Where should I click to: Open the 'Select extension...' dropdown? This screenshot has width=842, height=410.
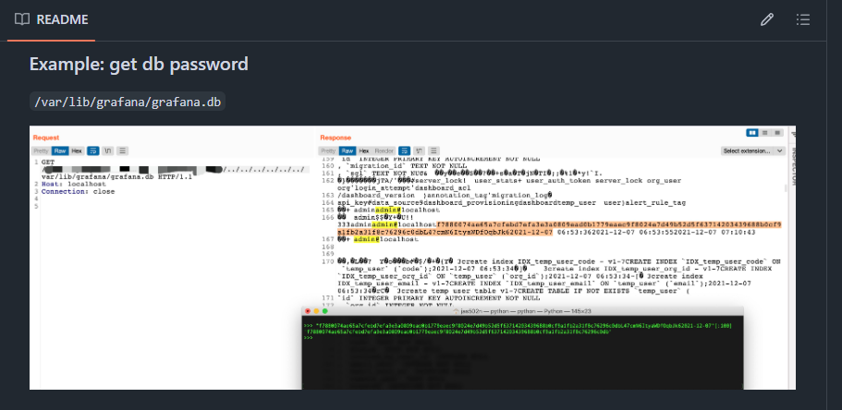coord(753,151)
